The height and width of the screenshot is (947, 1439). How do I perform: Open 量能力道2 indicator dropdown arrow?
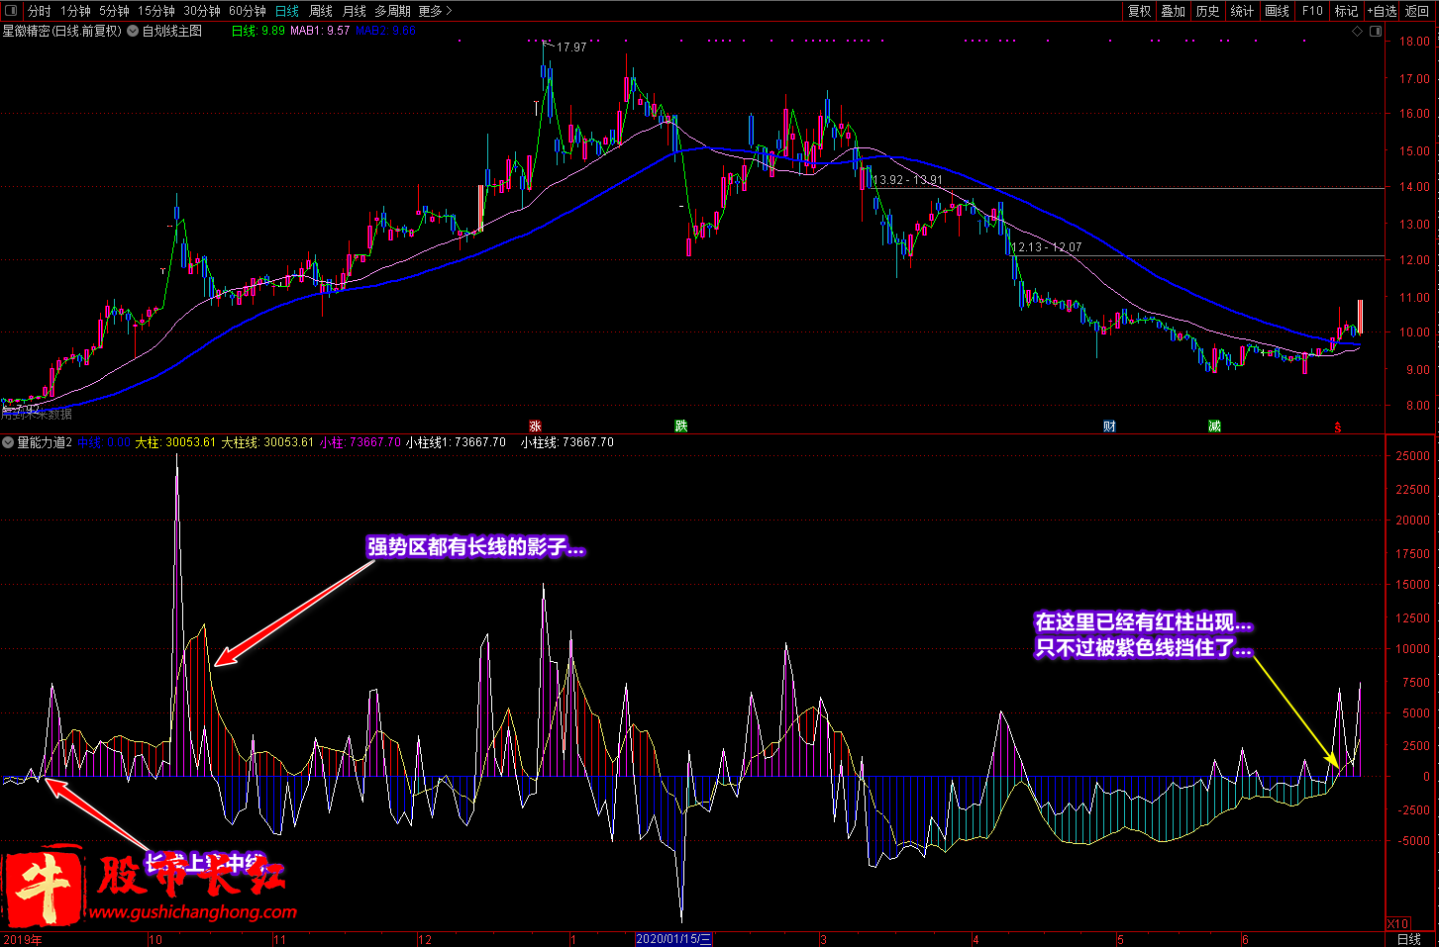pyautogui.click(x=8, y=442)
